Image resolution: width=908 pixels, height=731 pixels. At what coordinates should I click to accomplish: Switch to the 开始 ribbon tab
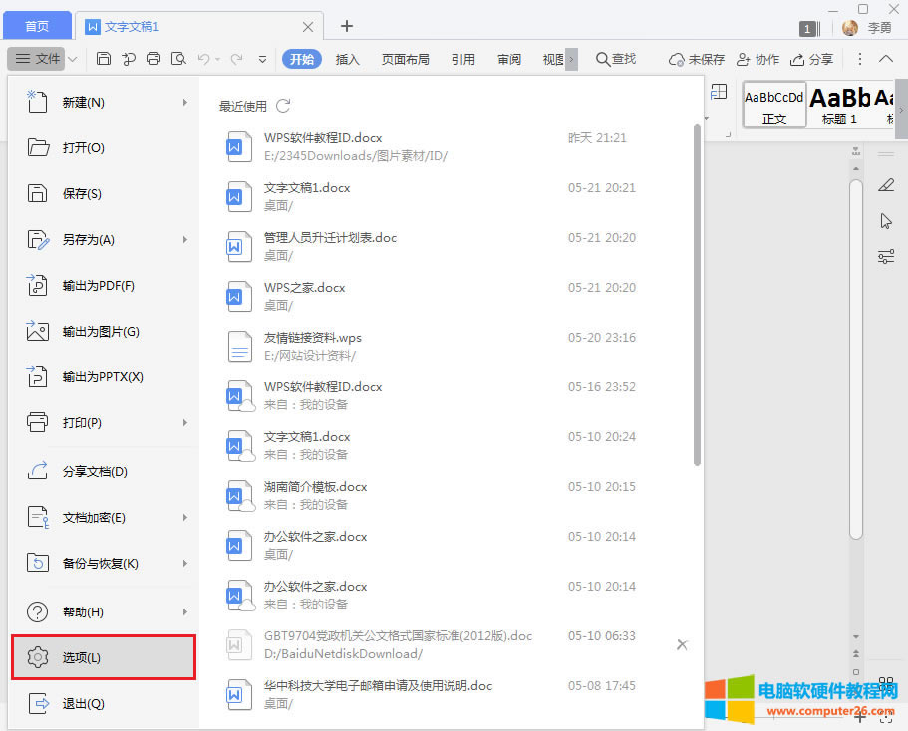click(302, 59)
